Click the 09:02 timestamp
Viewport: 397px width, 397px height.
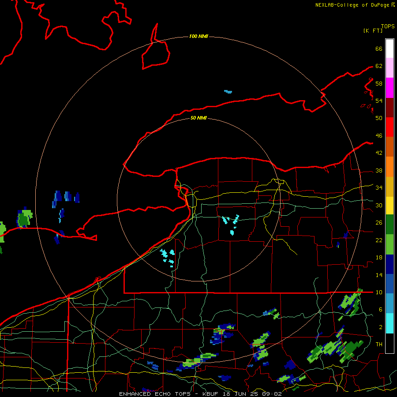coord(272,394)
